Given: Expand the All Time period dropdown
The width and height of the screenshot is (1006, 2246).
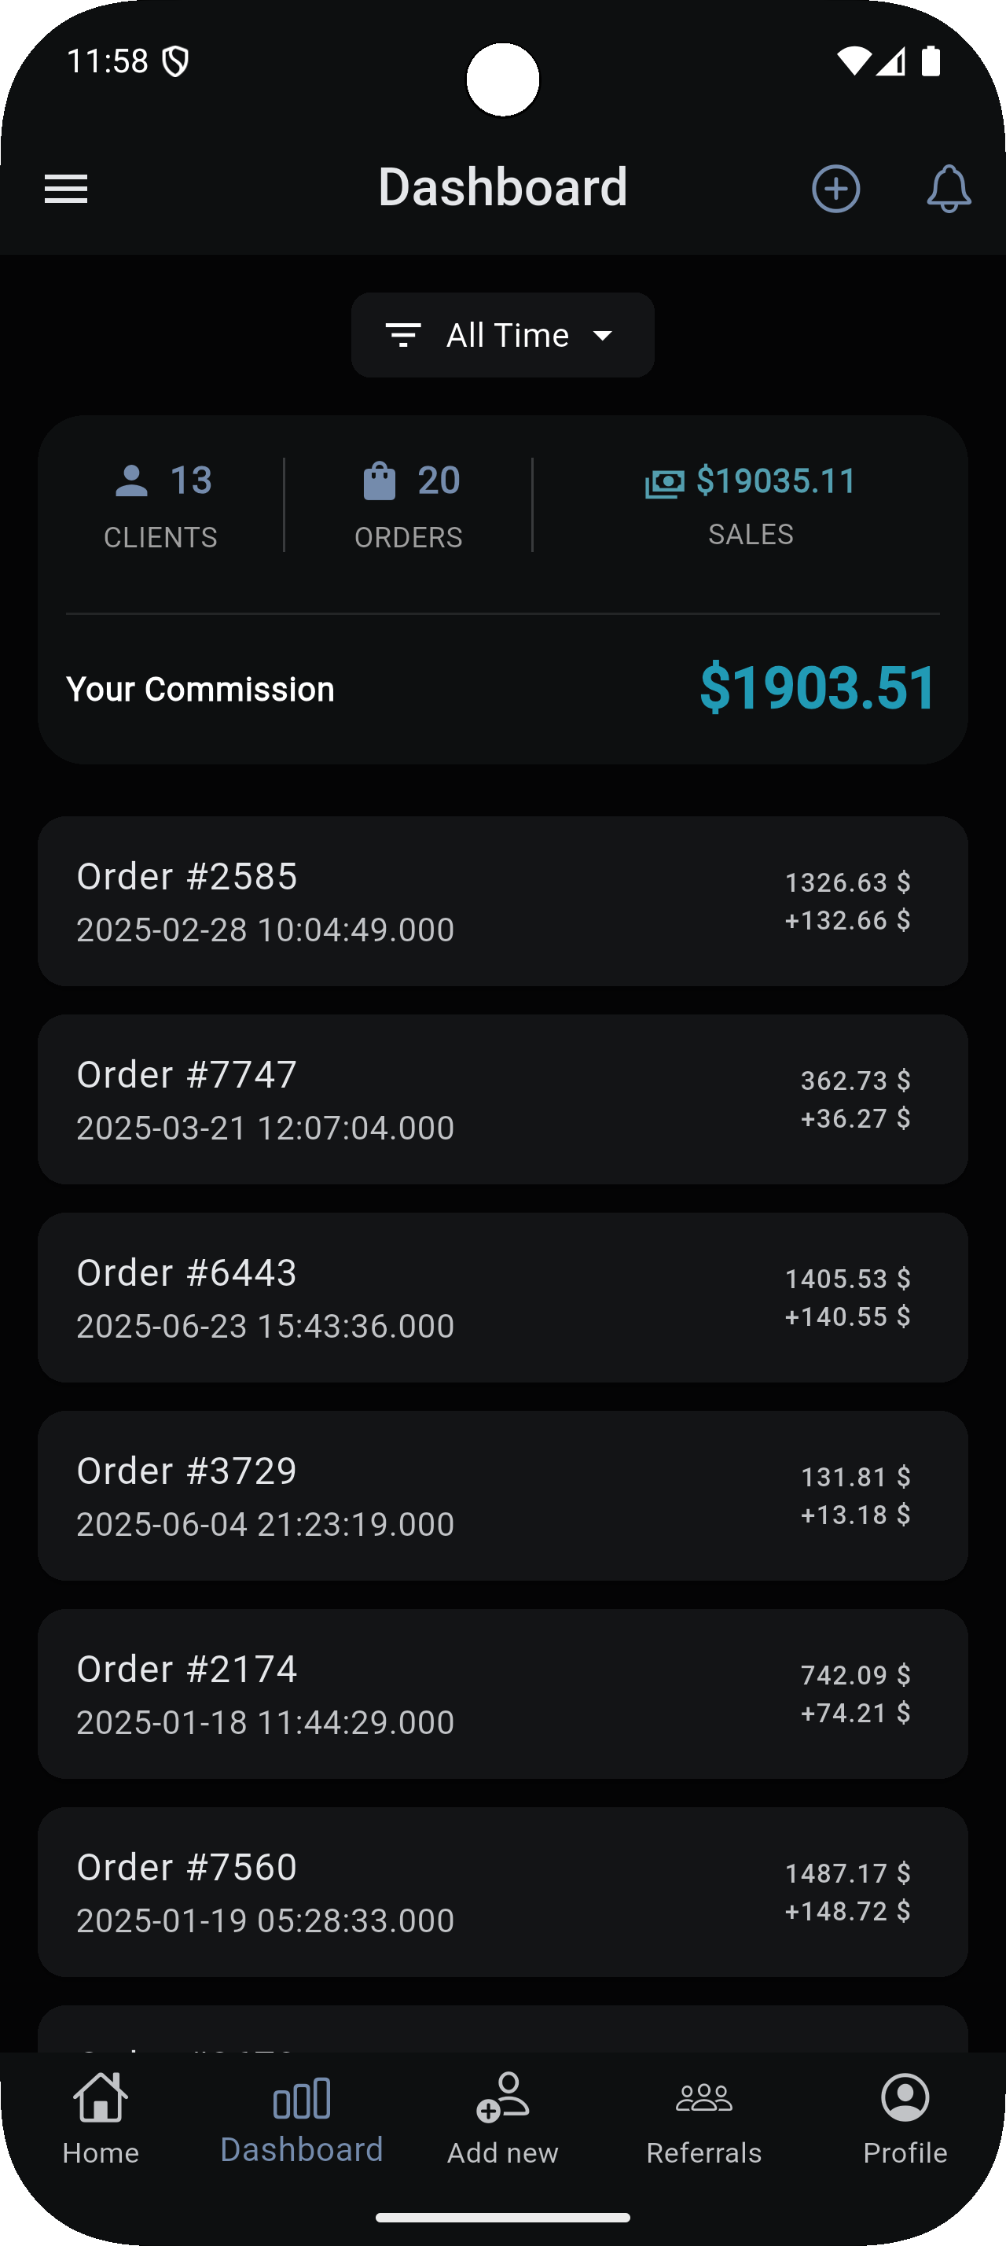Looking at the screenshot, I should tap(507, 335).
